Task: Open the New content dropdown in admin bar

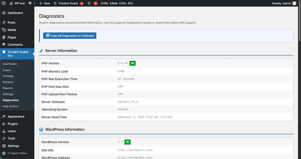Action: [x=44, y=3]
